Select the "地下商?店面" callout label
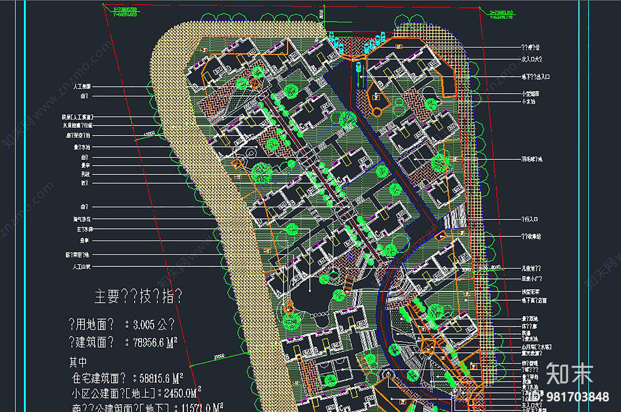 [534, 300]
